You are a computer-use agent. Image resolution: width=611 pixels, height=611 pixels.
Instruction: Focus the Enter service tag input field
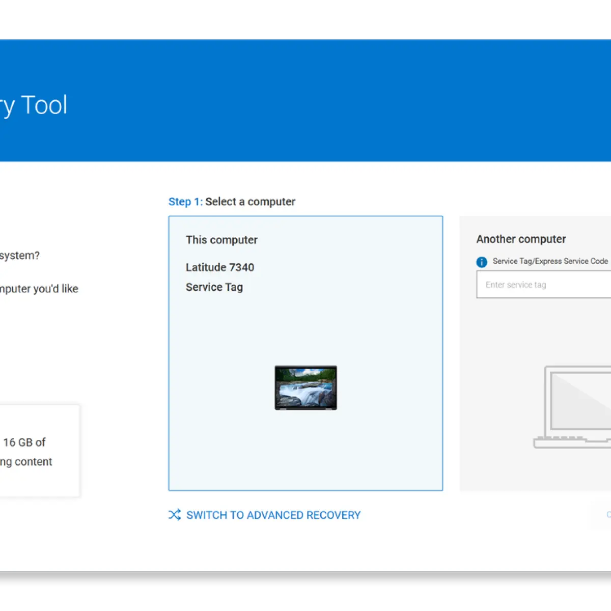[x=544, y=285]
